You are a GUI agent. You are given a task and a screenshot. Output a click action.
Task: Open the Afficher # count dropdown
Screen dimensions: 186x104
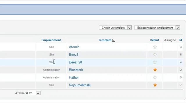pyautogui.click(x=34, y=93)
